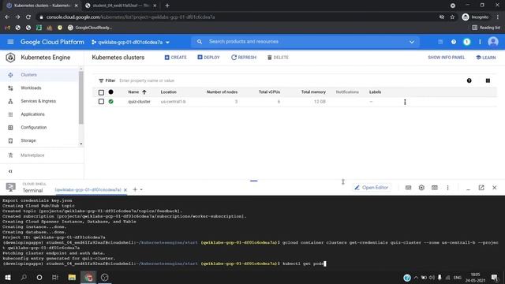Open the main navigation hamburger menu
The width and height of the screenshot is (505, 284).
10,42
